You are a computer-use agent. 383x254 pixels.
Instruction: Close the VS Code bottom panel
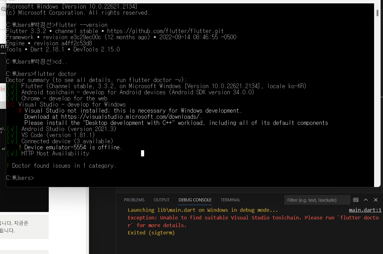[376, 200]
